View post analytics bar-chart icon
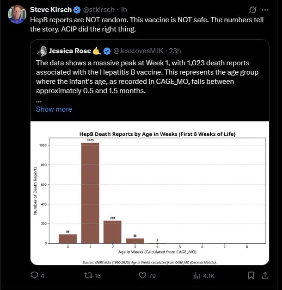Image resolution: width=282 pixels, height=290 pixels. [x=196, y=276]
